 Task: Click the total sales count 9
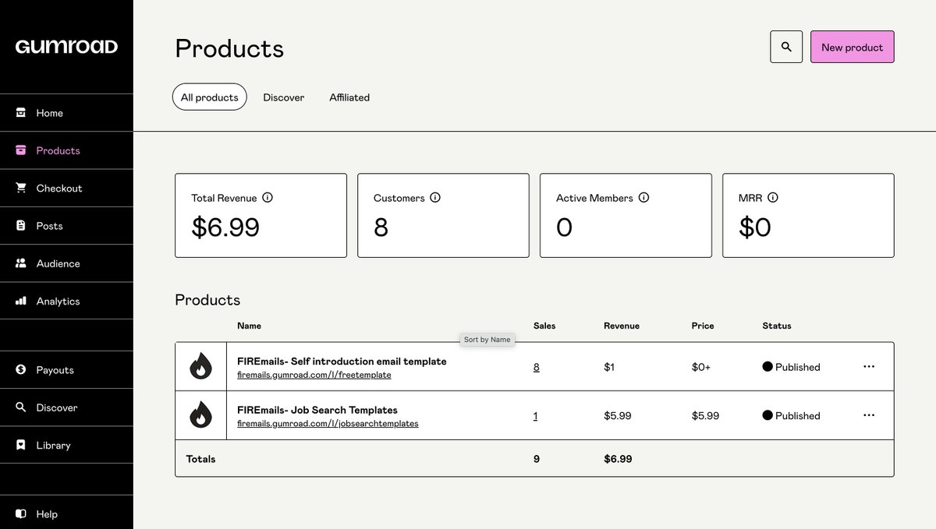pyautogui.click(x=537, y=459)
